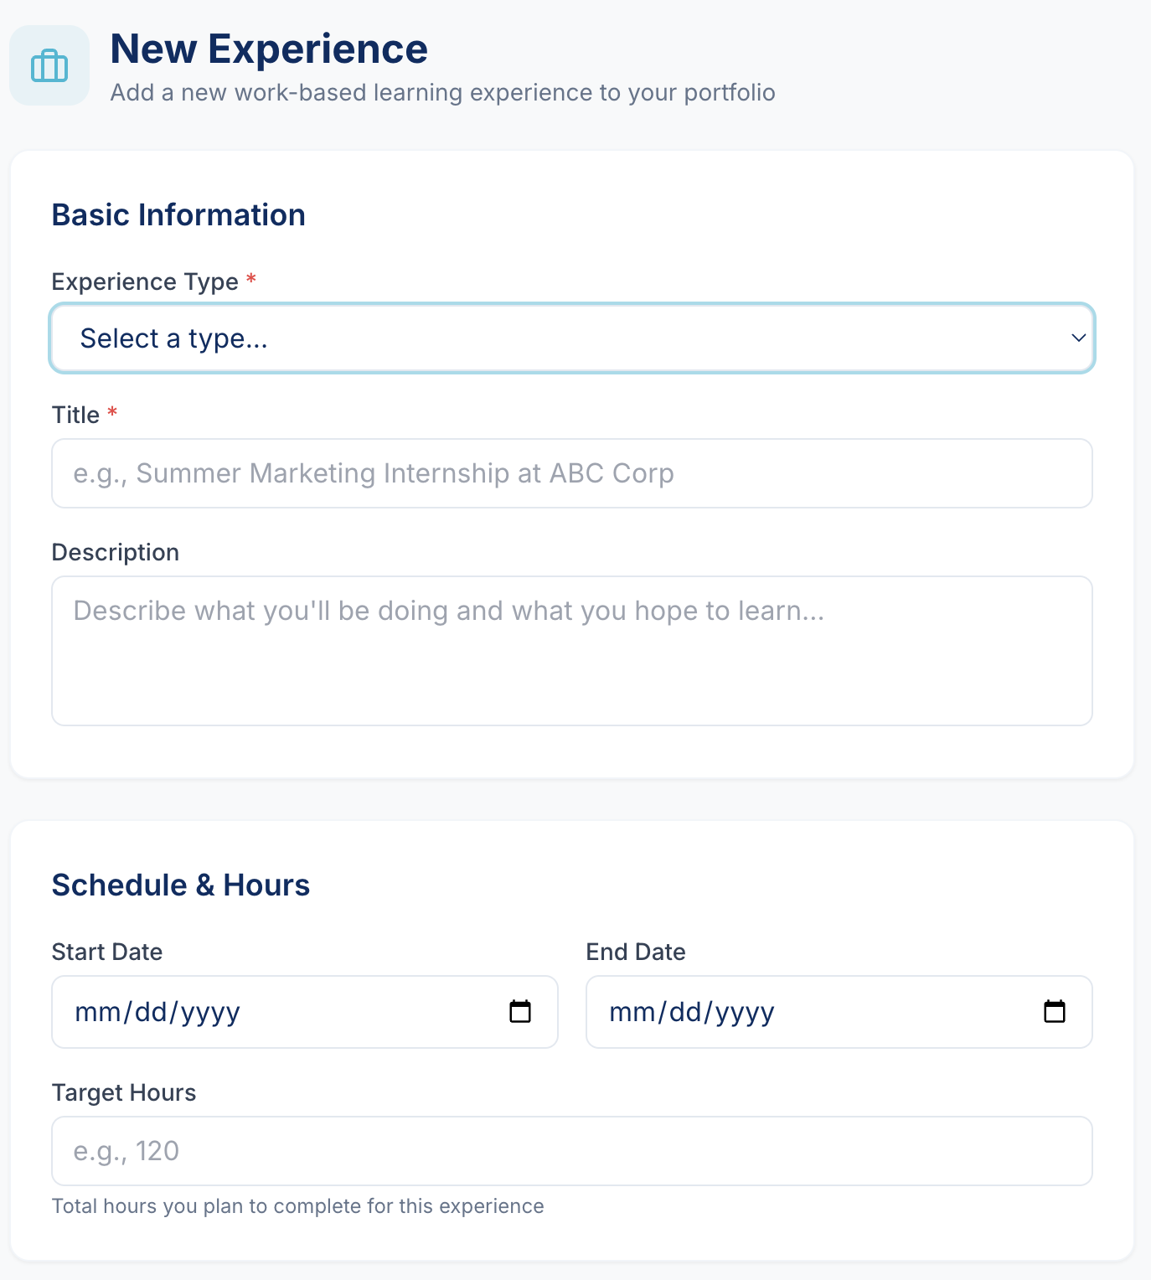This screenshot has height=1280, width=1151.
Task: Open the End Date calendar picker icon
Action: coord(1055,1011)
